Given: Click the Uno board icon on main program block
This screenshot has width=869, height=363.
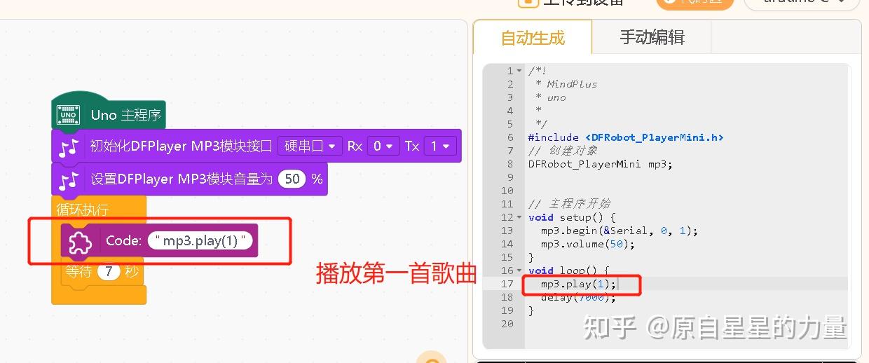Looking at the screenshot, I should point(68,115).
